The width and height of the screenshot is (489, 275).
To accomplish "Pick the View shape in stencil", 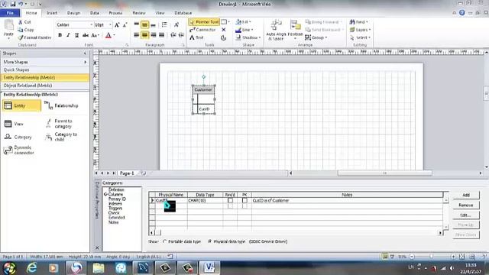I will click(x=14, y=124).
